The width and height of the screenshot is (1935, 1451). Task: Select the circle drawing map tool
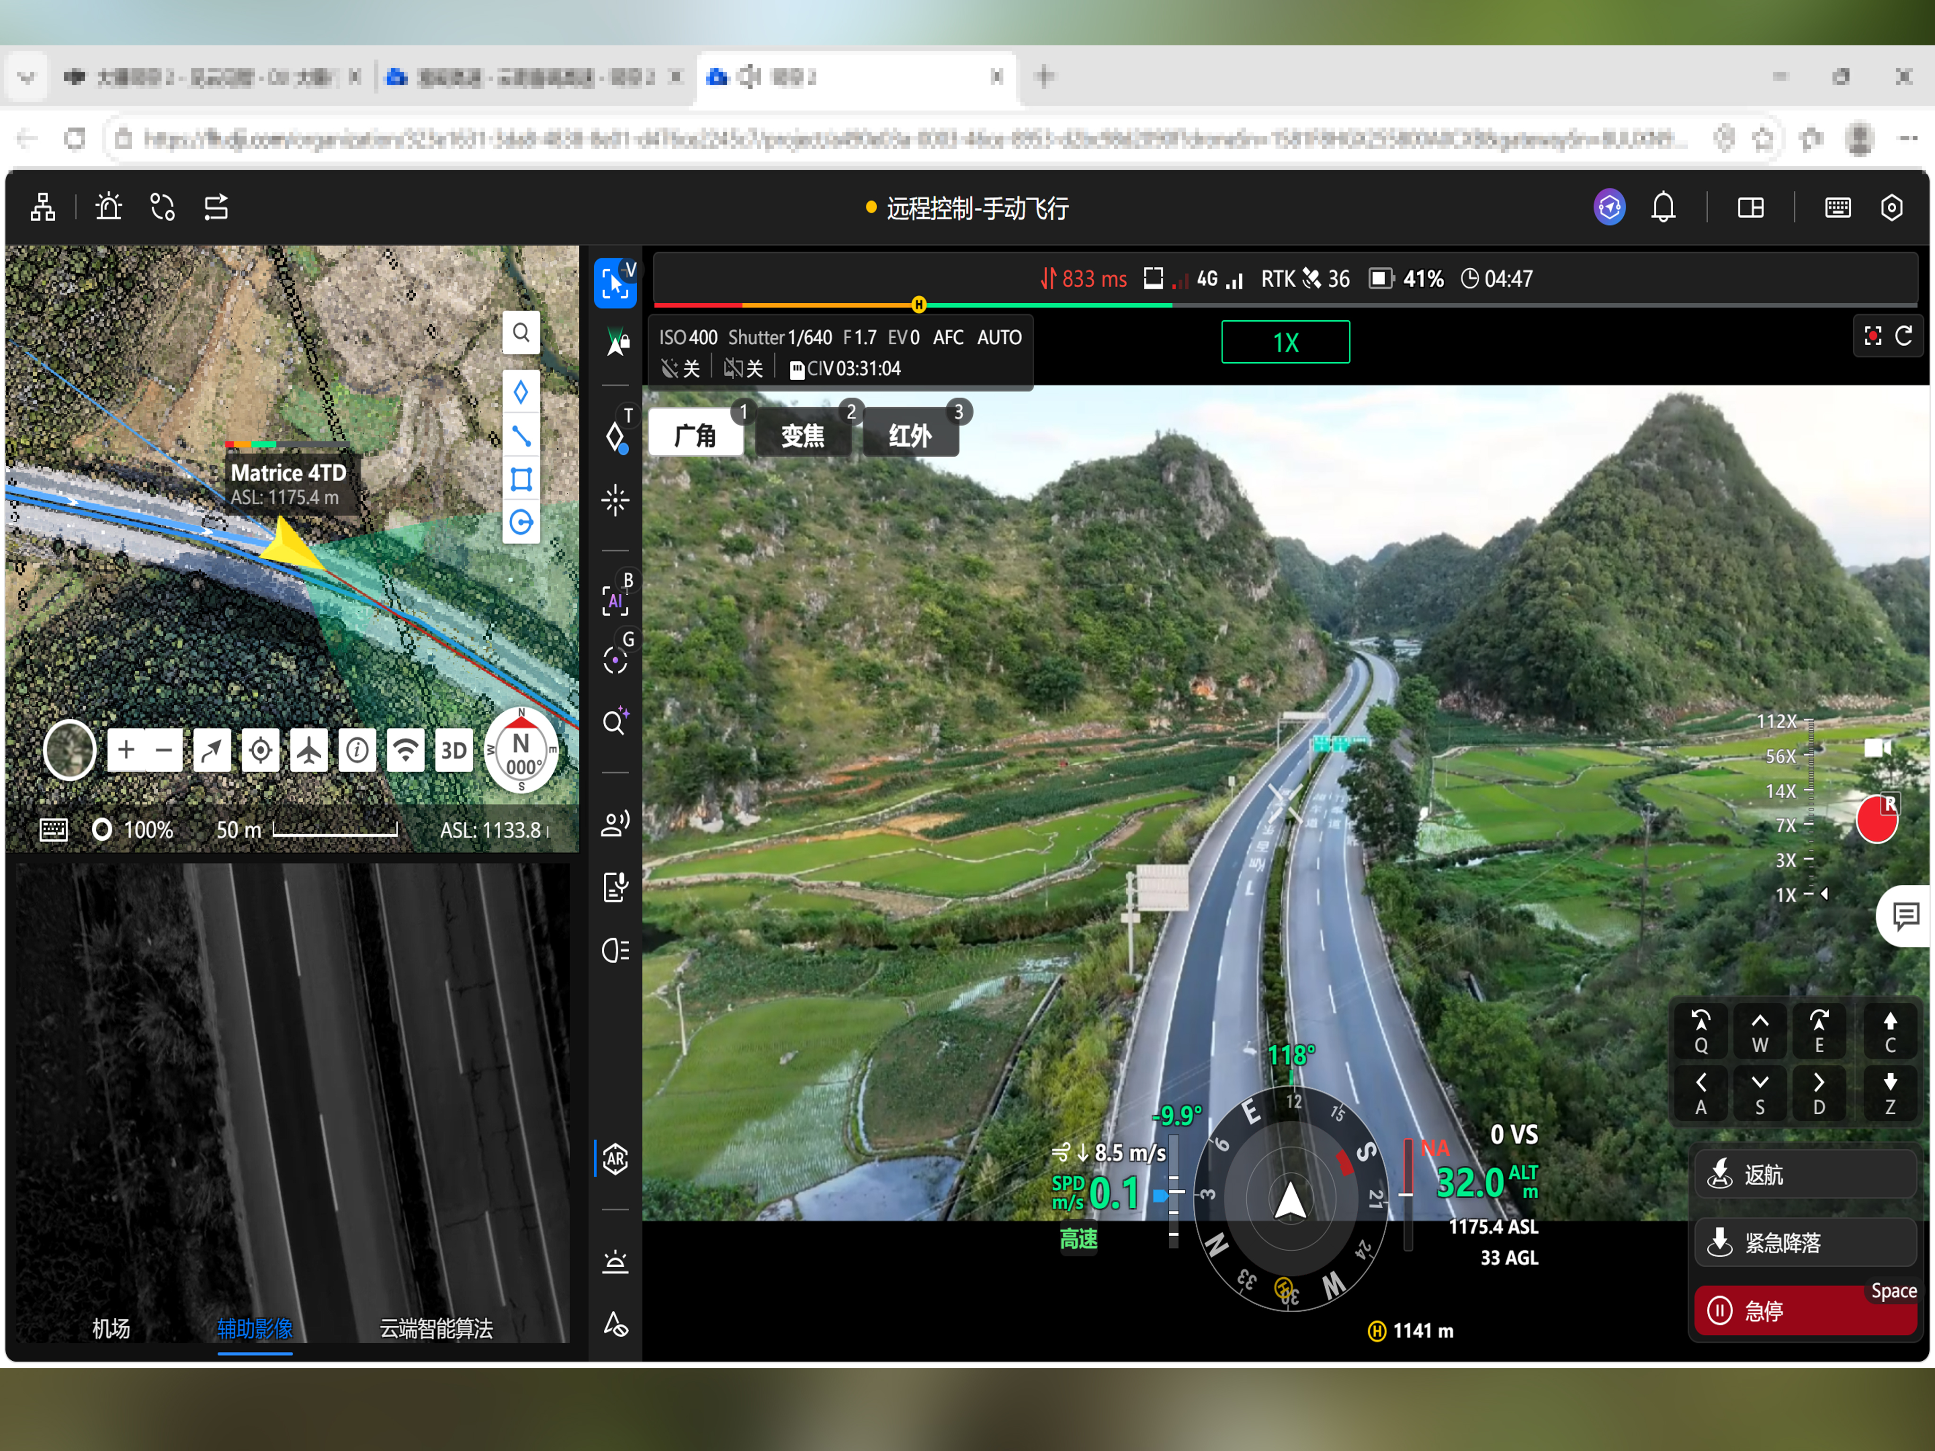click(x=521, y=522)
